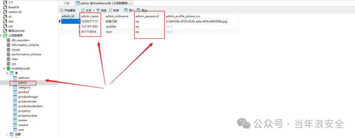Click the 开始事务 begin transaction icon

point(61,11)
